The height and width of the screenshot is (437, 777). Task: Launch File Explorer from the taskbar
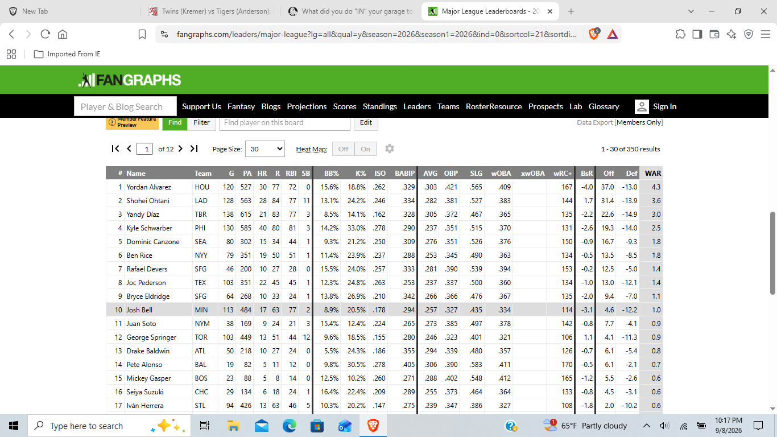(233, 426)
